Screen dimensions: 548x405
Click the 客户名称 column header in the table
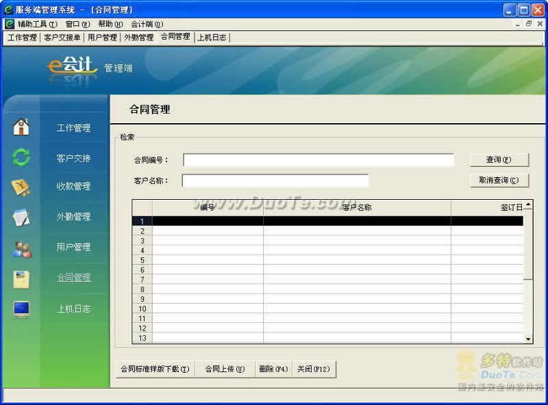pyautogui.click(x=357, y=208)
